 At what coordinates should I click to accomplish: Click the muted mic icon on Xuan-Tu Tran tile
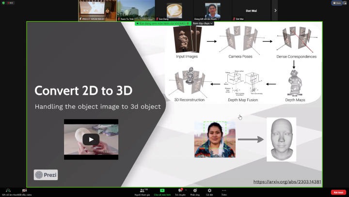click(x=119, y=19)
